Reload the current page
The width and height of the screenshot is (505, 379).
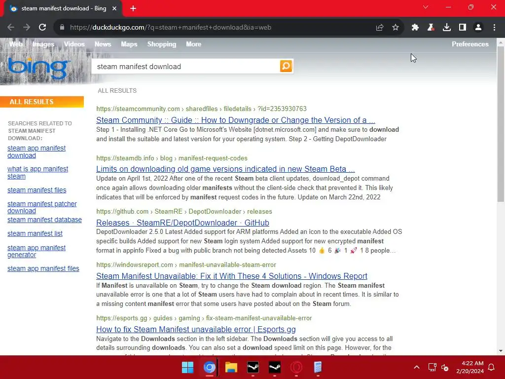coord(42,28)
